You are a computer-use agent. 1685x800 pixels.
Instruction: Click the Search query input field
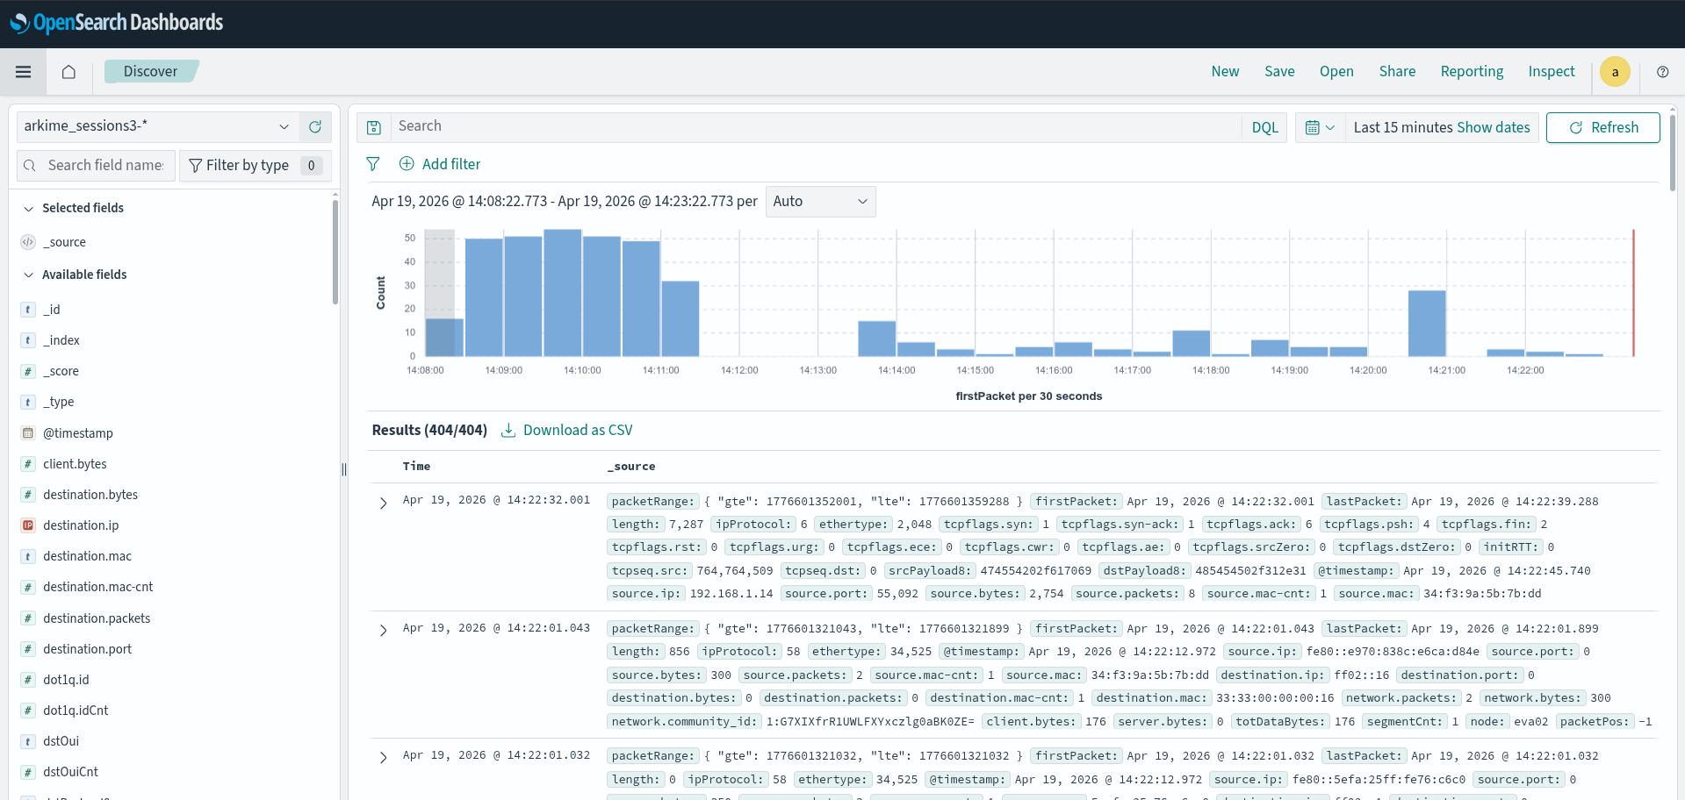[x=816, y=127]
